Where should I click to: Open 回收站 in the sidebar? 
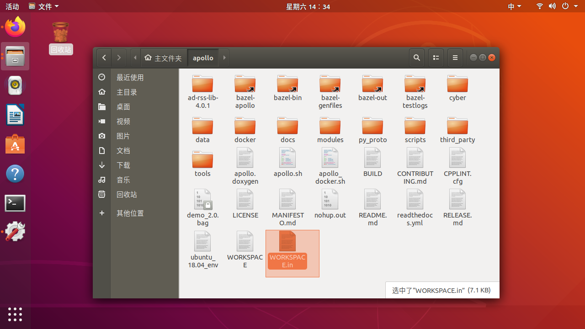136,194
